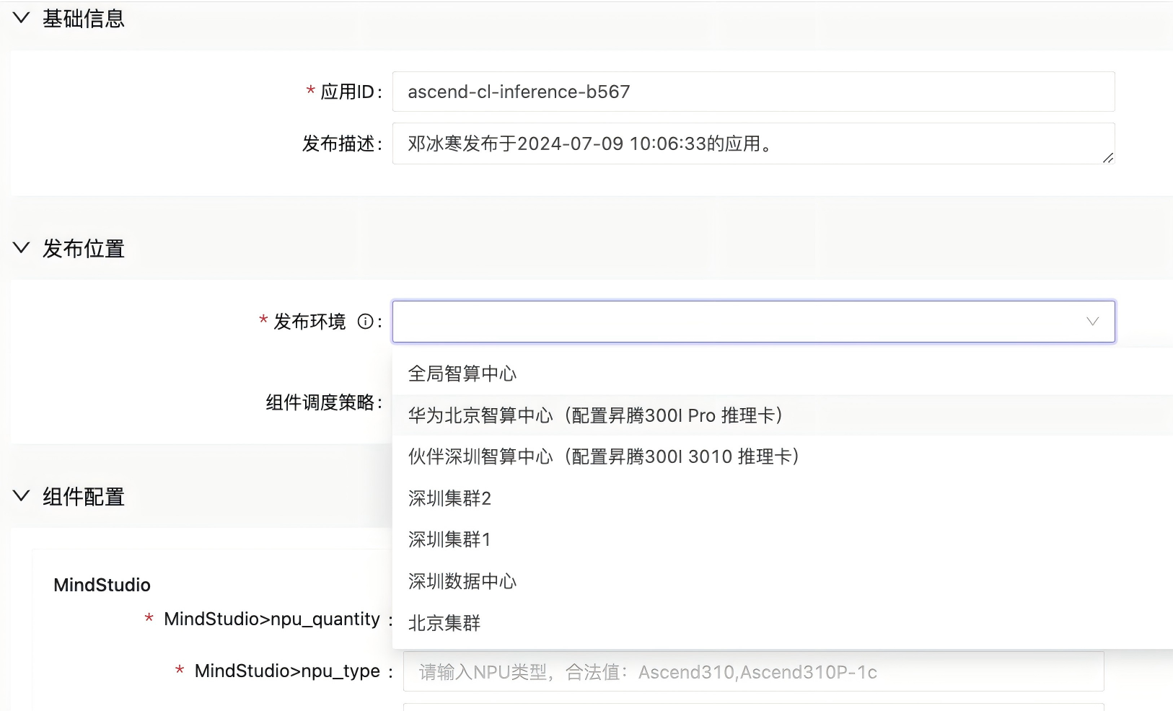
Task: Click the MindStudio>npu_quantity label
Action: pos(272,619)
